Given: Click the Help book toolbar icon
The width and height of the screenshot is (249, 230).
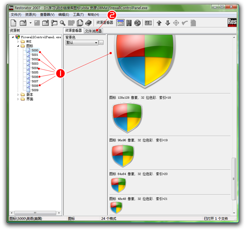Looking at the screenshot, I should point(89,23).
